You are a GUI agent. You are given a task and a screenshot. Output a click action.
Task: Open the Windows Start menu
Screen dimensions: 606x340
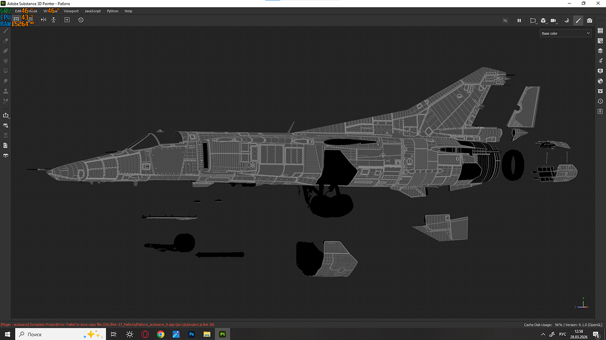click(x=7, y=334)
